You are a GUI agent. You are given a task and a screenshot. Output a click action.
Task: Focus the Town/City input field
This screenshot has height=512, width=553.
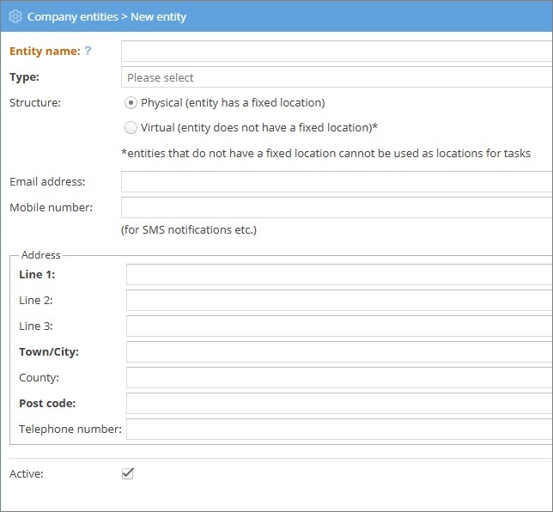pyautogui.click(x=339, y=351)
